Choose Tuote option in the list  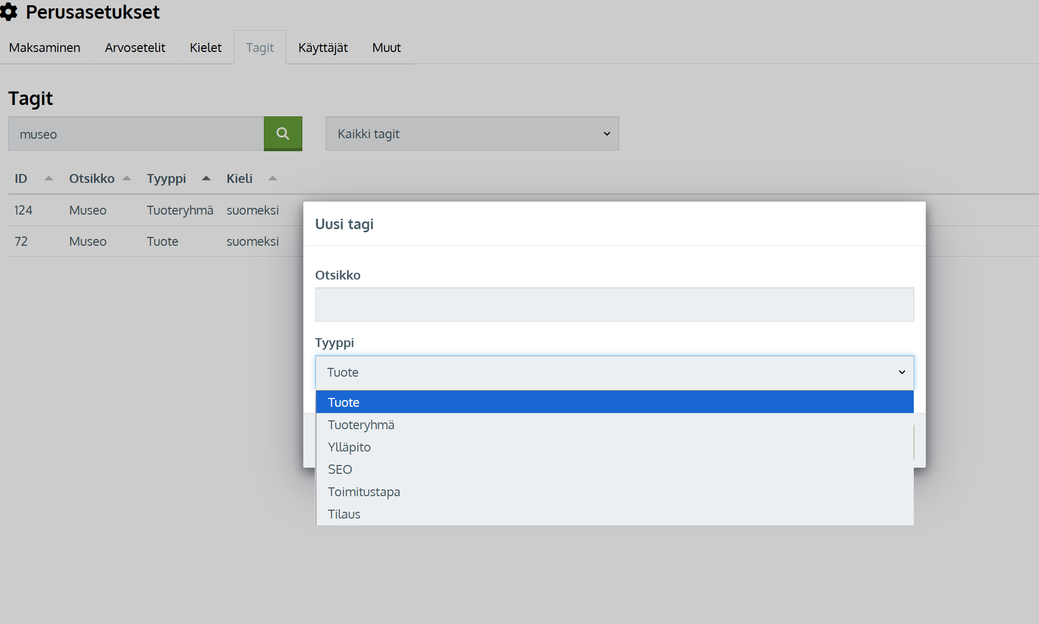tap(615, 402)
